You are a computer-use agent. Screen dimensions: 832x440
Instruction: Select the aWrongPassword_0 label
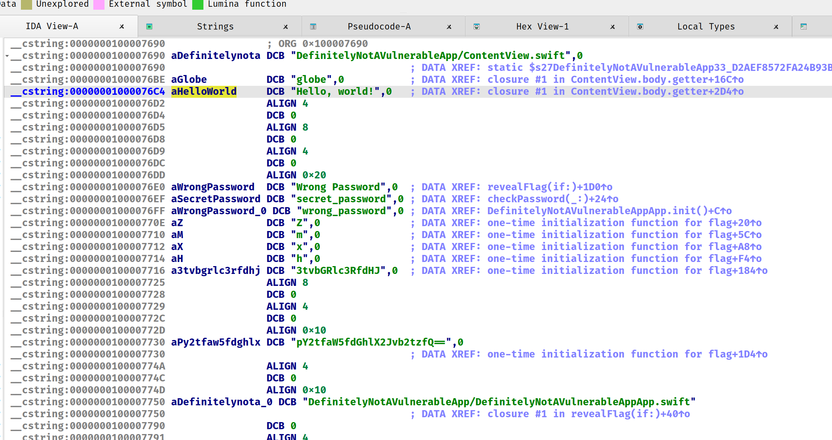click(x=219, y=211)
